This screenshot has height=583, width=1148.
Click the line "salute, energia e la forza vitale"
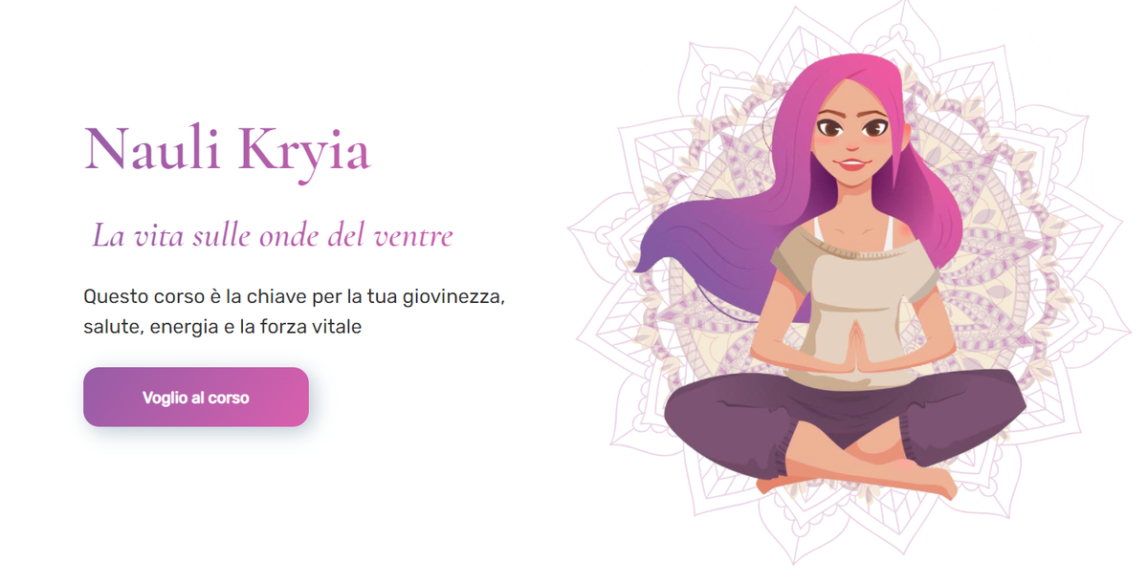[223, 327]
